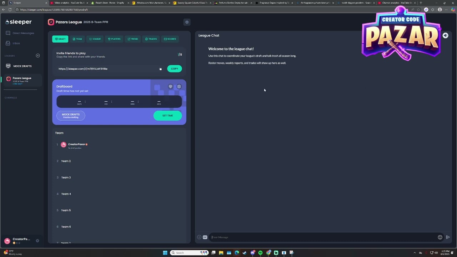Click the Copy invite link button

tap(175, 69)
